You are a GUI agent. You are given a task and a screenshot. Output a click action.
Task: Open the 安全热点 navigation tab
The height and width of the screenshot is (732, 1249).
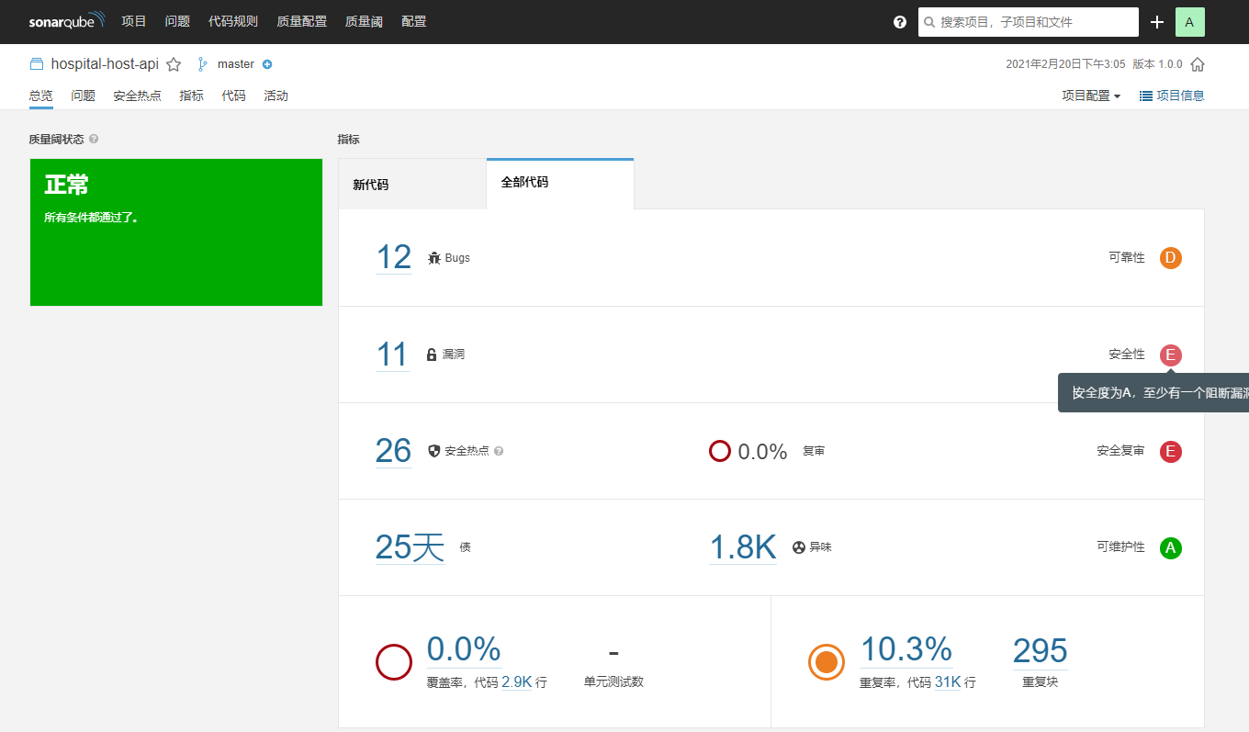point(137,96)
